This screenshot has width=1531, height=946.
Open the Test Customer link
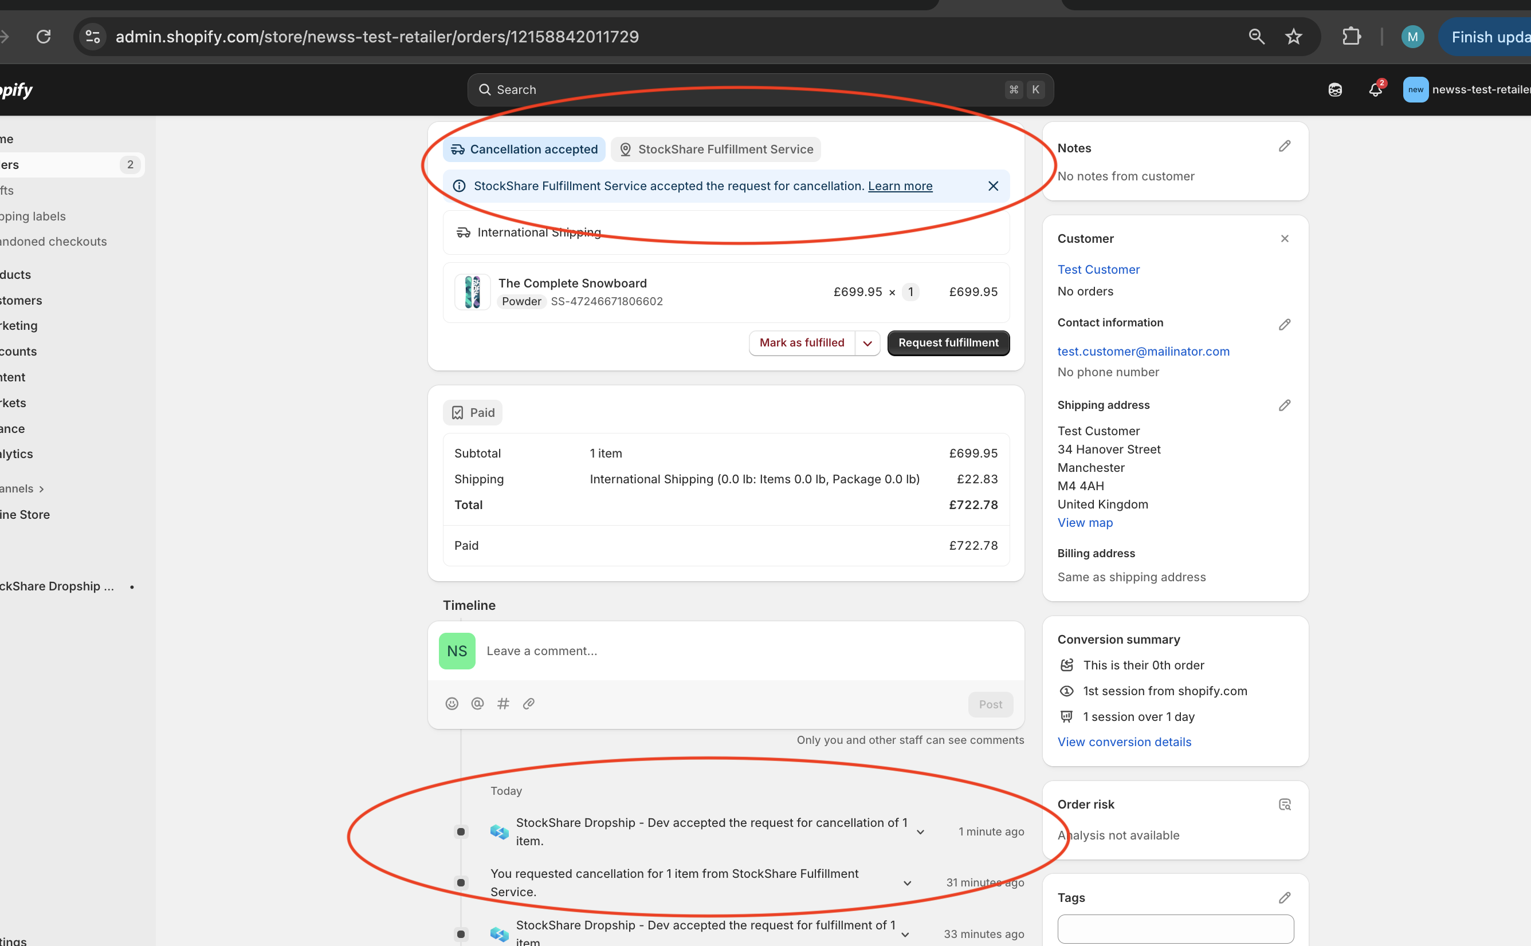[x=1098, y=270]
